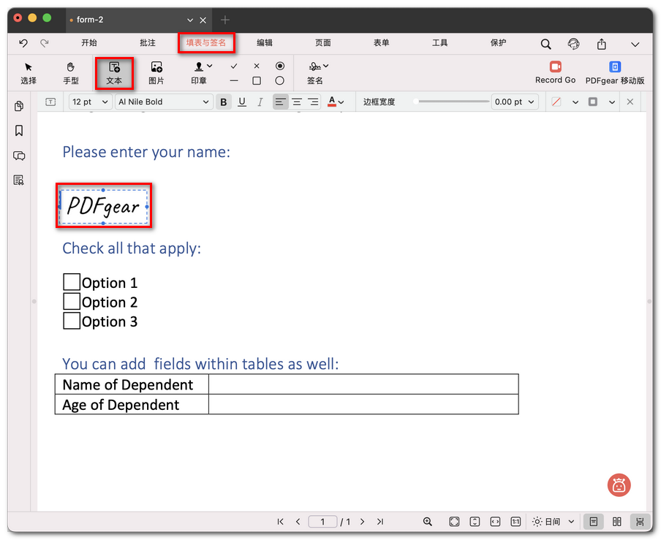The image size is (661, 540).
Task: Open the 编辑 edit tab
Action: click(265, 43)
